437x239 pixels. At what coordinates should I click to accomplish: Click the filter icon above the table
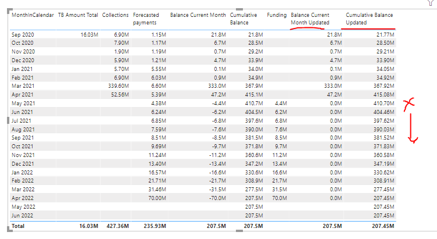click(431, 3)
